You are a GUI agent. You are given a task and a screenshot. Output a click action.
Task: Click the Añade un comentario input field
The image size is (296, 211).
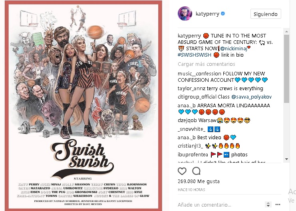(220, 205)
